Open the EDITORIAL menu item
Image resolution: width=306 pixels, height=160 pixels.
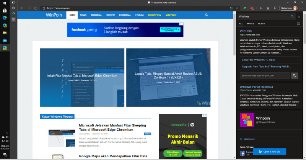(125, 15)
